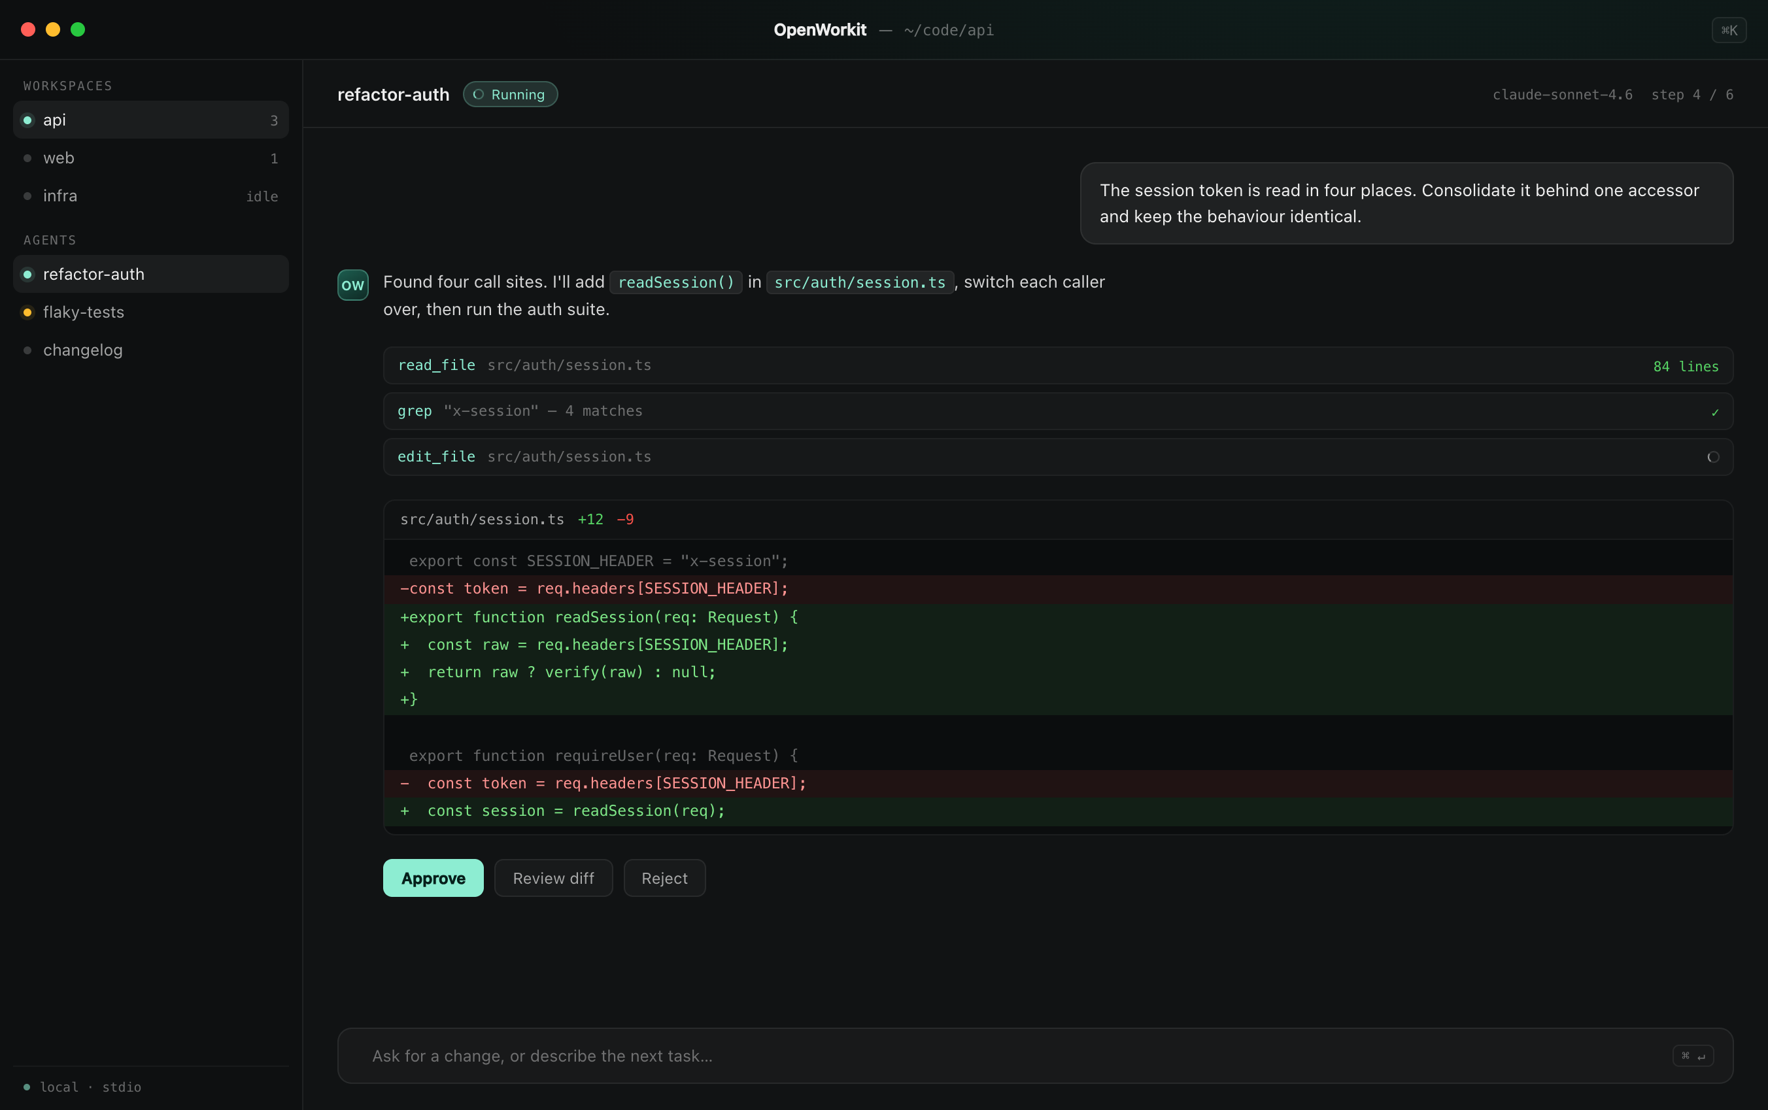Click the checkmark on the grep row
Image resolution: width=1768 pixels, height=1110 pixels.
(x=1714, y=412)
